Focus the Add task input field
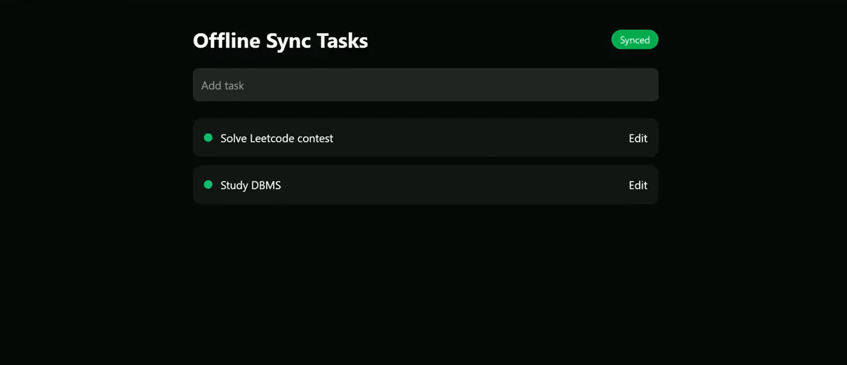The width and height of the screenshot is (847, 365). (425, 85)
